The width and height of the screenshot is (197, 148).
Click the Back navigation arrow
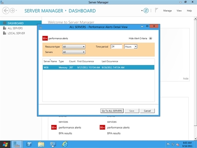point(6,10)
